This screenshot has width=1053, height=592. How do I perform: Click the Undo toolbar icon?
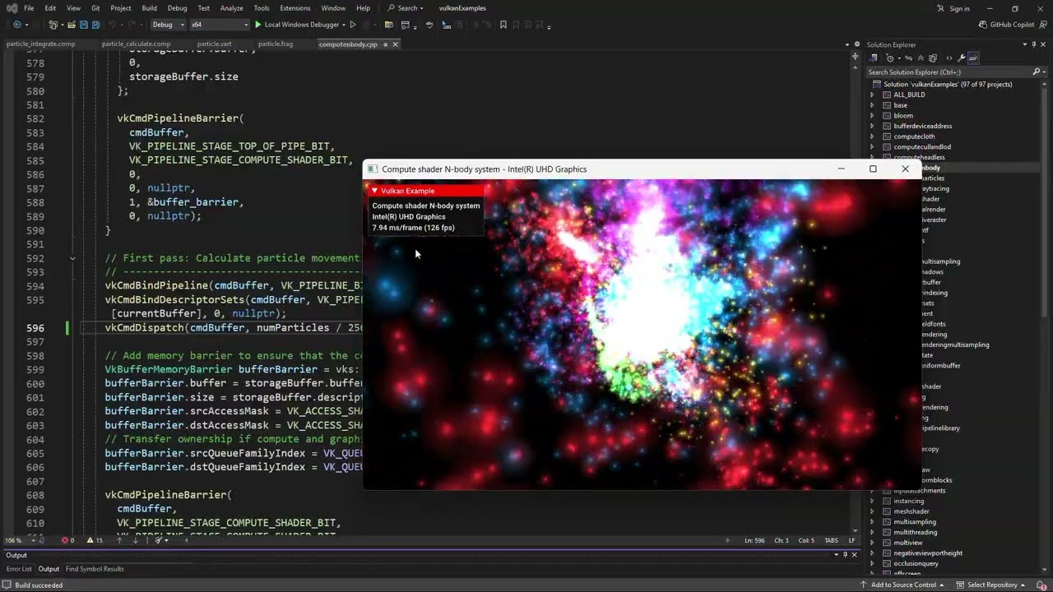point(112,25)
